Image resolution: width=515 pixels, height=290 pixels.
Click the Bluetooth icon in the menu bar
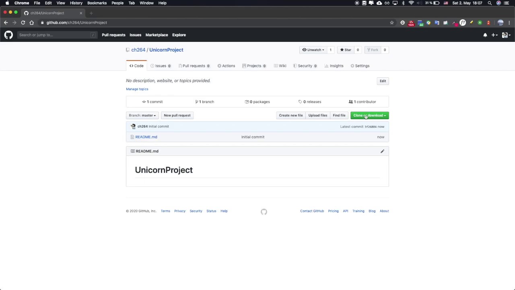(x=403, y=3)
